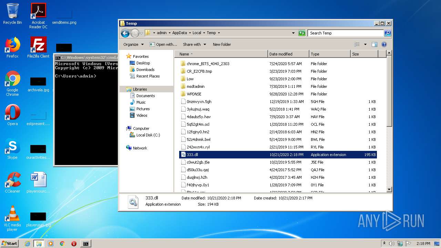Click the Back navigation arrow in Explorer
Screen dimensions: 441x248
coord(125,33)
